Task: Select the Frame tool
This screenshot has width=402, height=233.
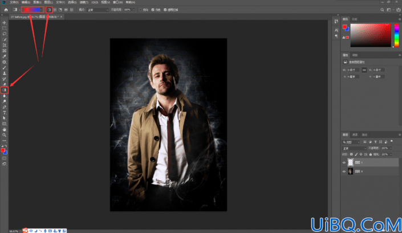Action: click(x=5, y=51)
